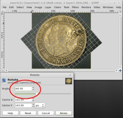
Task: Close the Rotate dialog
Action: (x=70, y=75)
